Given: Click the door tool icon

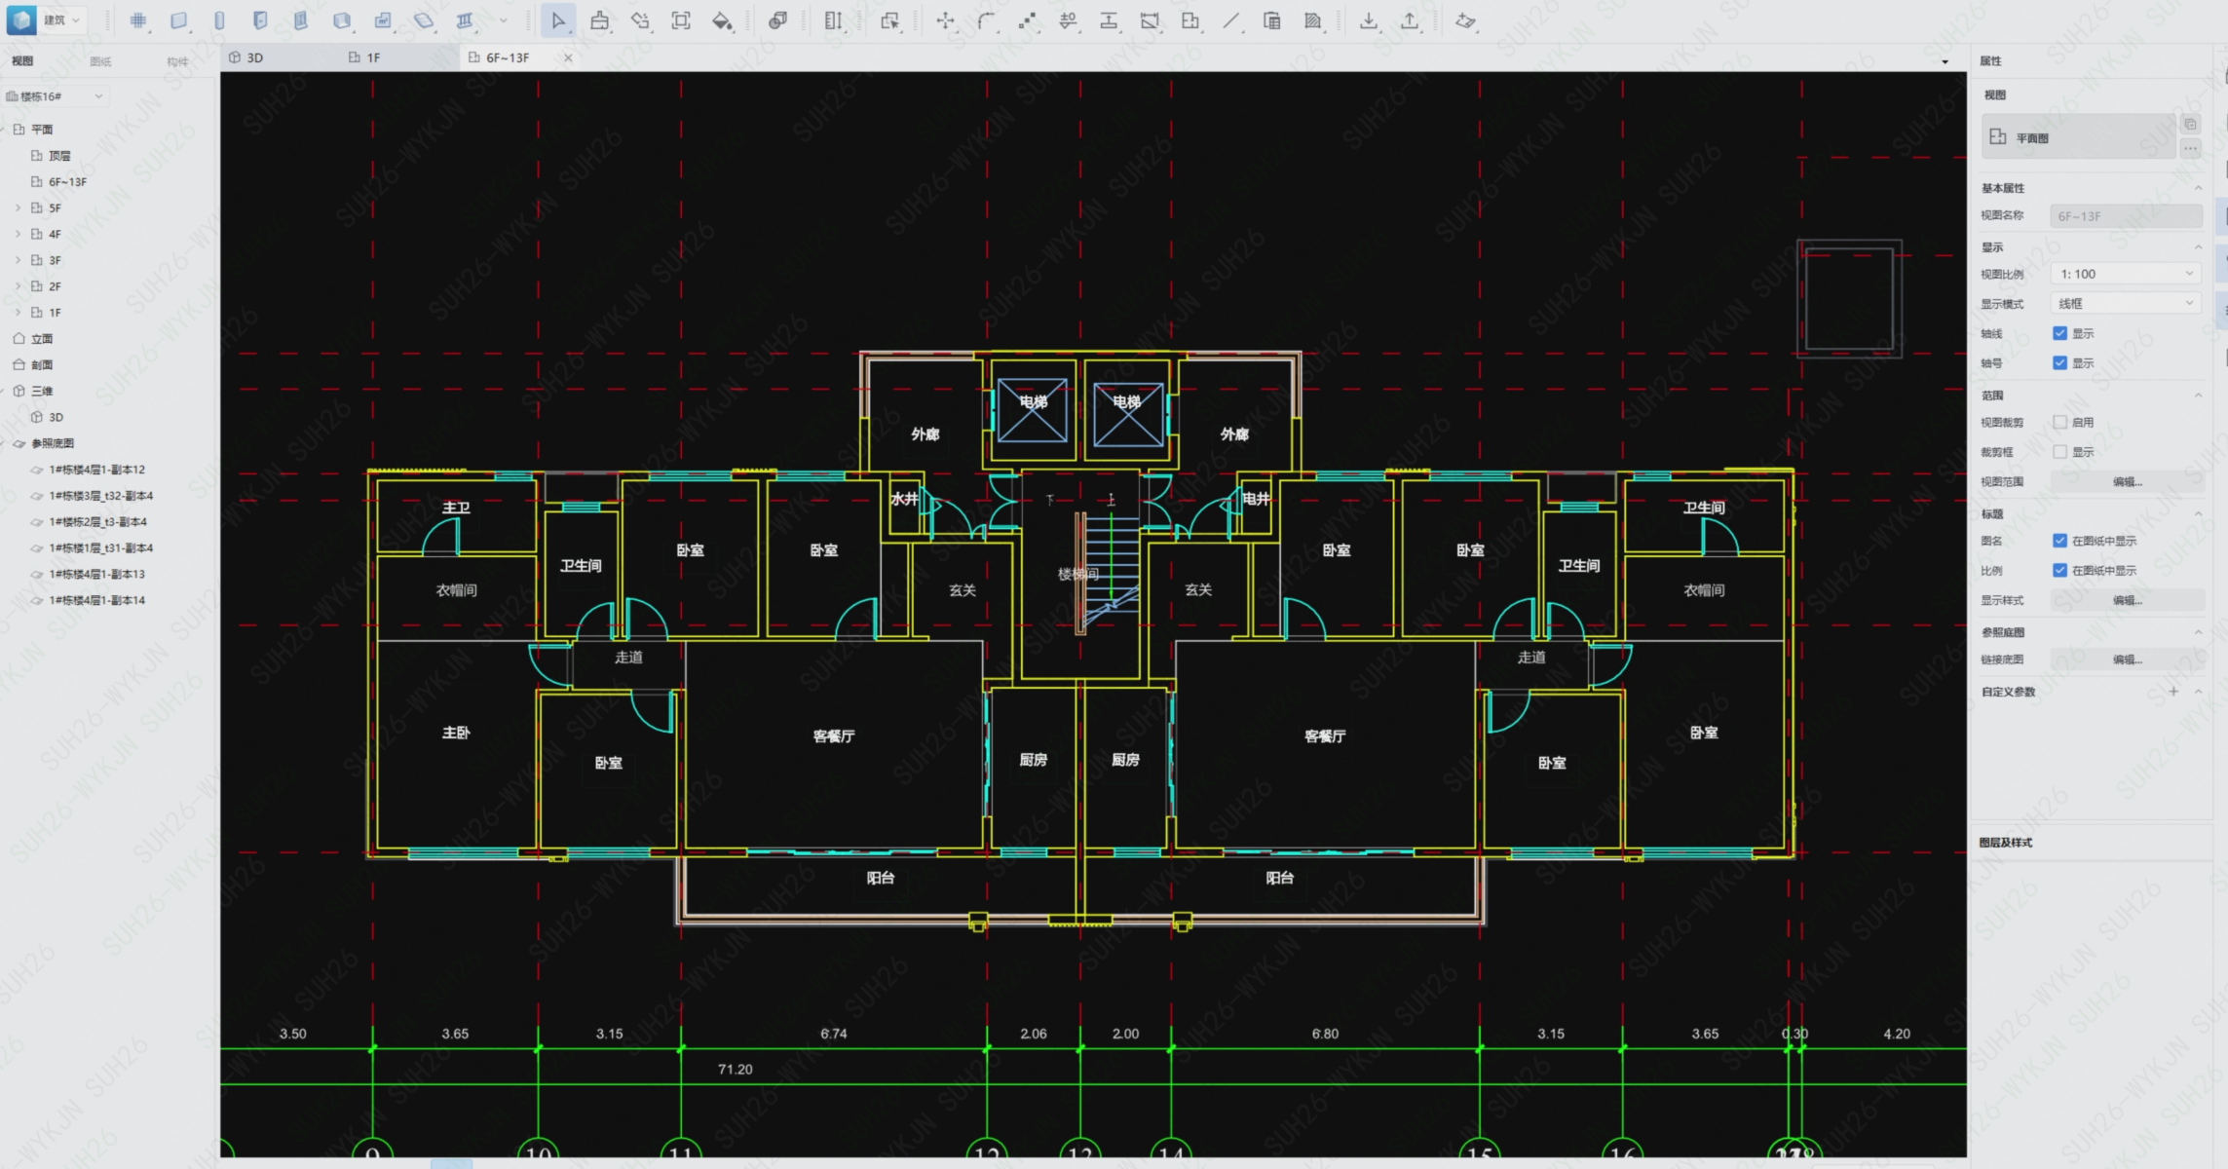Looking at the screenshot, I should pyautogui.click(x=260, y=20).
